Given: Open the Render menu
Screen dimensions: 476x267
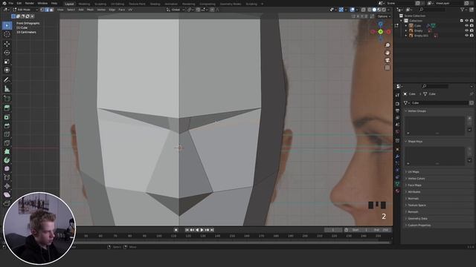Looking at the screenshot, I should 30,3.
